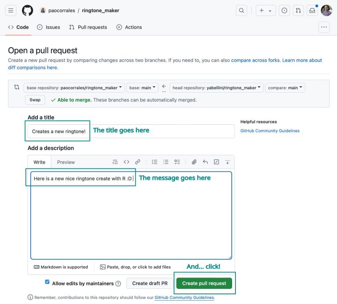View your pull requests from the top bar

pyautogui.click(x=298, y=10)
